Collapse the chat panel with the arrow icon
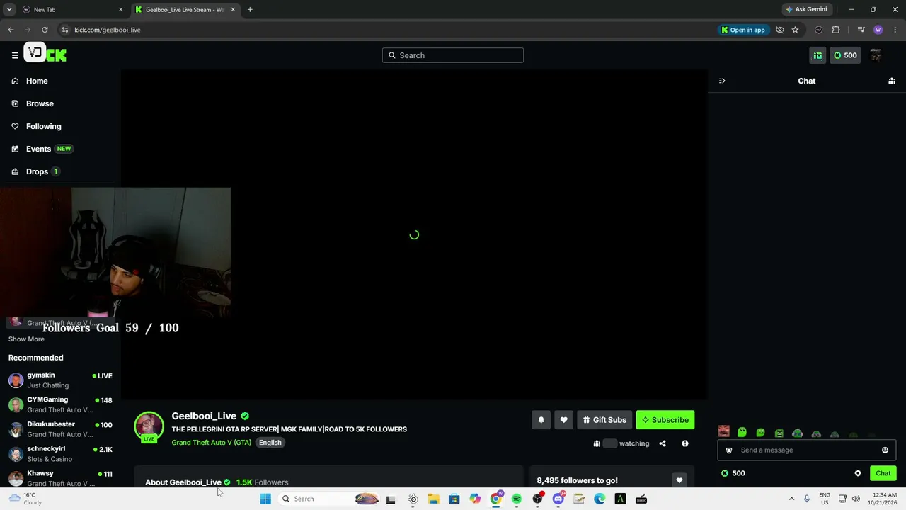The image size is (906, 510). 722,81
